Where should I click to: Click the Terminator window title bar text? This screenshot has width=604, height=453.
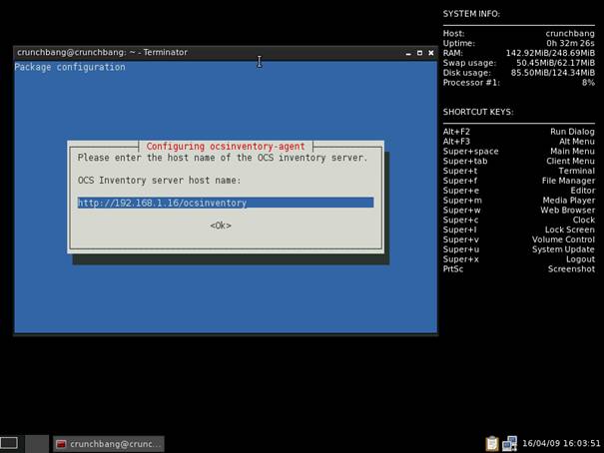tap(102, 52)
